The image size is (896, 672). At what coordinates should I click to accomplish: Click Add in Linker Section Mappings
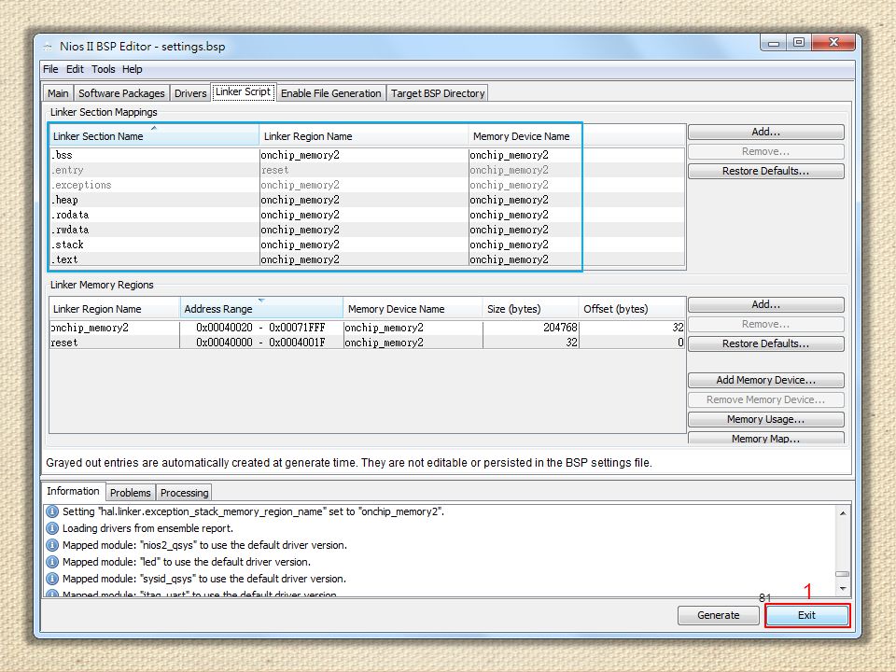[765, 132]
